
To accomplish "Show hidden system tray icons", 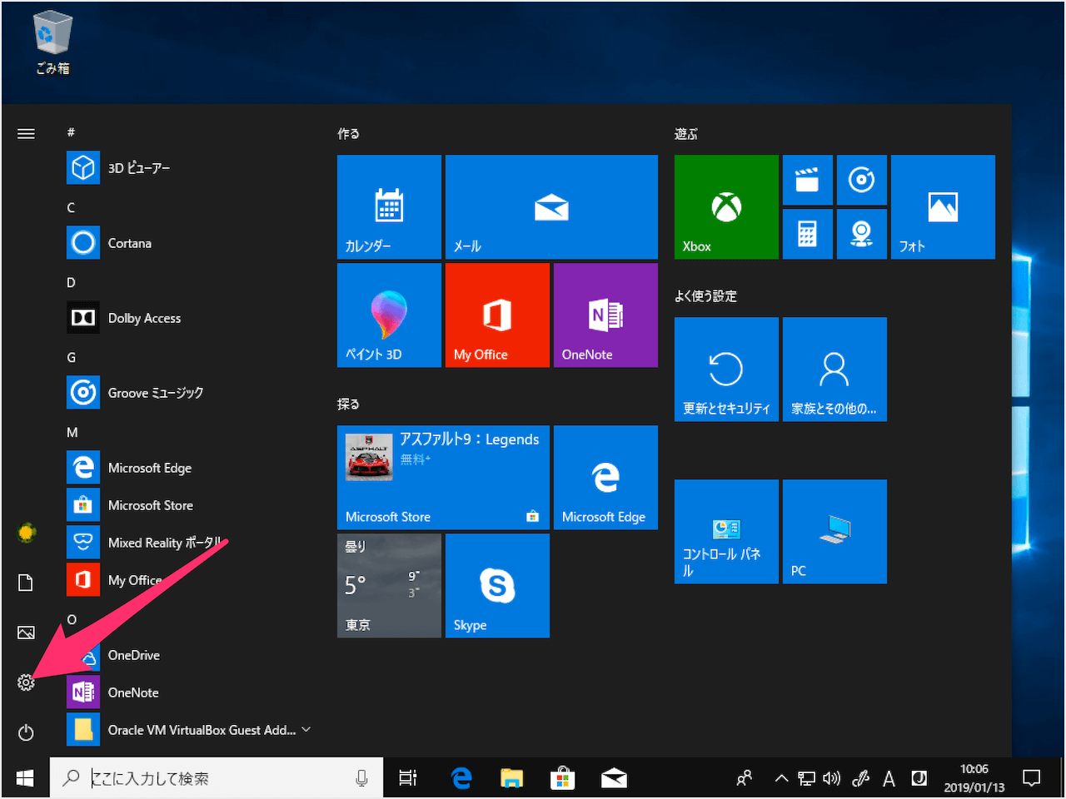I will 781,778.
